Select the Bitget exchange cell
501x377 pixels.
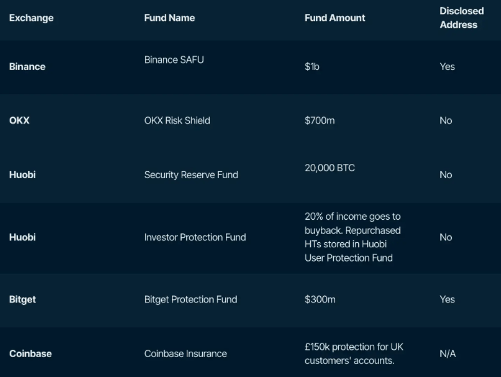pos(23,300)
